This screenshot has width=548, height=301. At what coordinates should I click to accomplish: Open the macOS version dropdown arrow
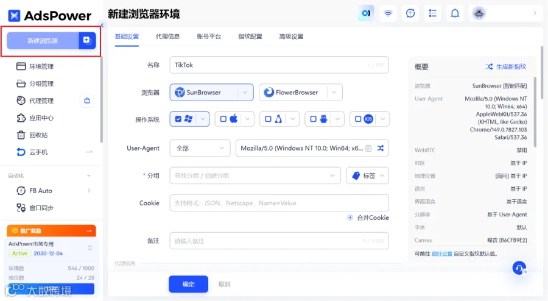pos(247,119)
